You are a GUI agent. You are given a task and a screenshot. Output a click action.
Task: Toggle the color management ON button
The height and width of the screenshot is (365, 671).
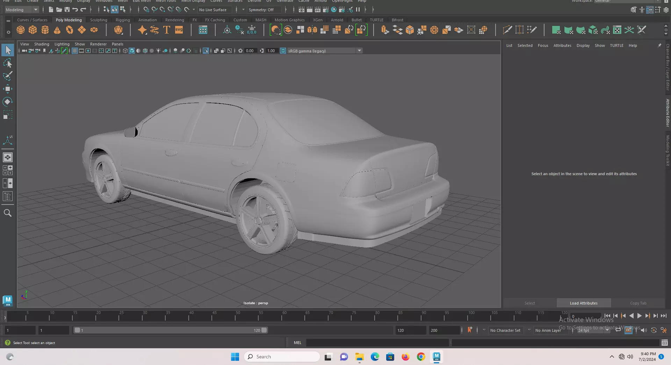283,51
